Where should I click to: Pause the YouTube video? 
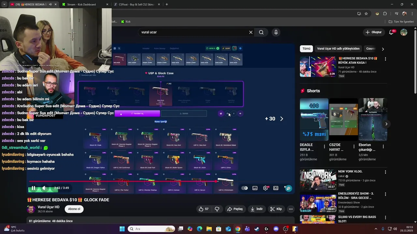click(x=33, y=188)
